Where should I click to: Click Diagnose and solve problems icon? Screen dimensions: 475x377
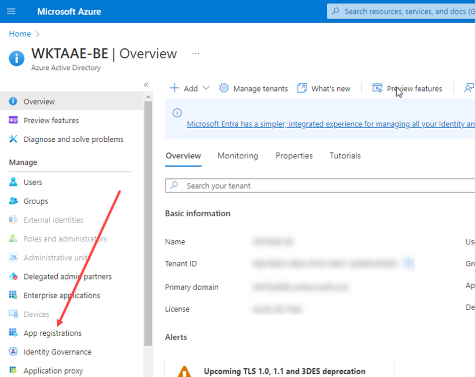14,139
